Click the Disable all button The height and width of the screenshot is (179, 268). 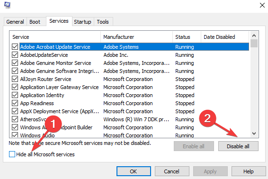238,146
